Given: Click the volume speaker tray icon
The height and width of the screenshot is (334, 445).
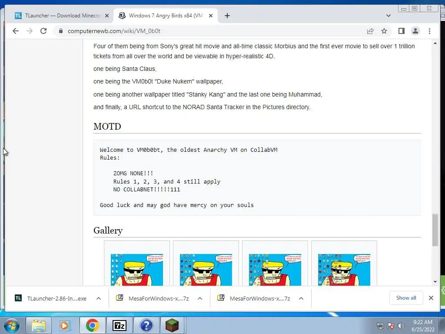Looking at the screenshot, I should 401,326.
